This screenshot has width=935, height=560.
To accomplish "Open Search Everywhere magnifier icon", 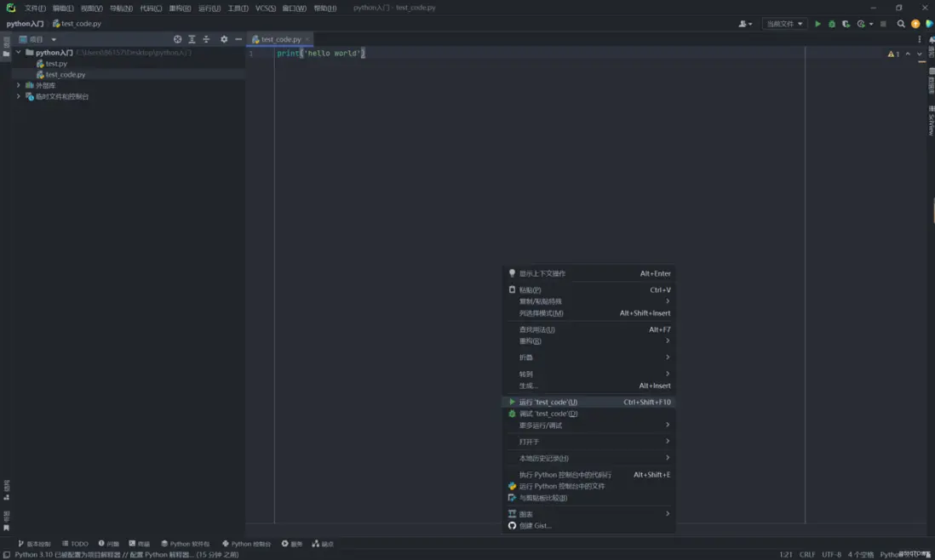I will 901,24.
